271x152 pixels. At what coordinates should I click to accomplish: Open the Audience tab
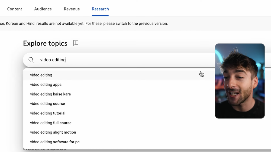pos(43,9)
